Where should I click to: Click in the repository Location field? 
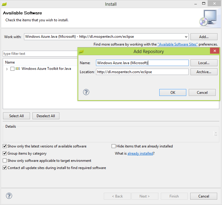(x=142, y=72)
